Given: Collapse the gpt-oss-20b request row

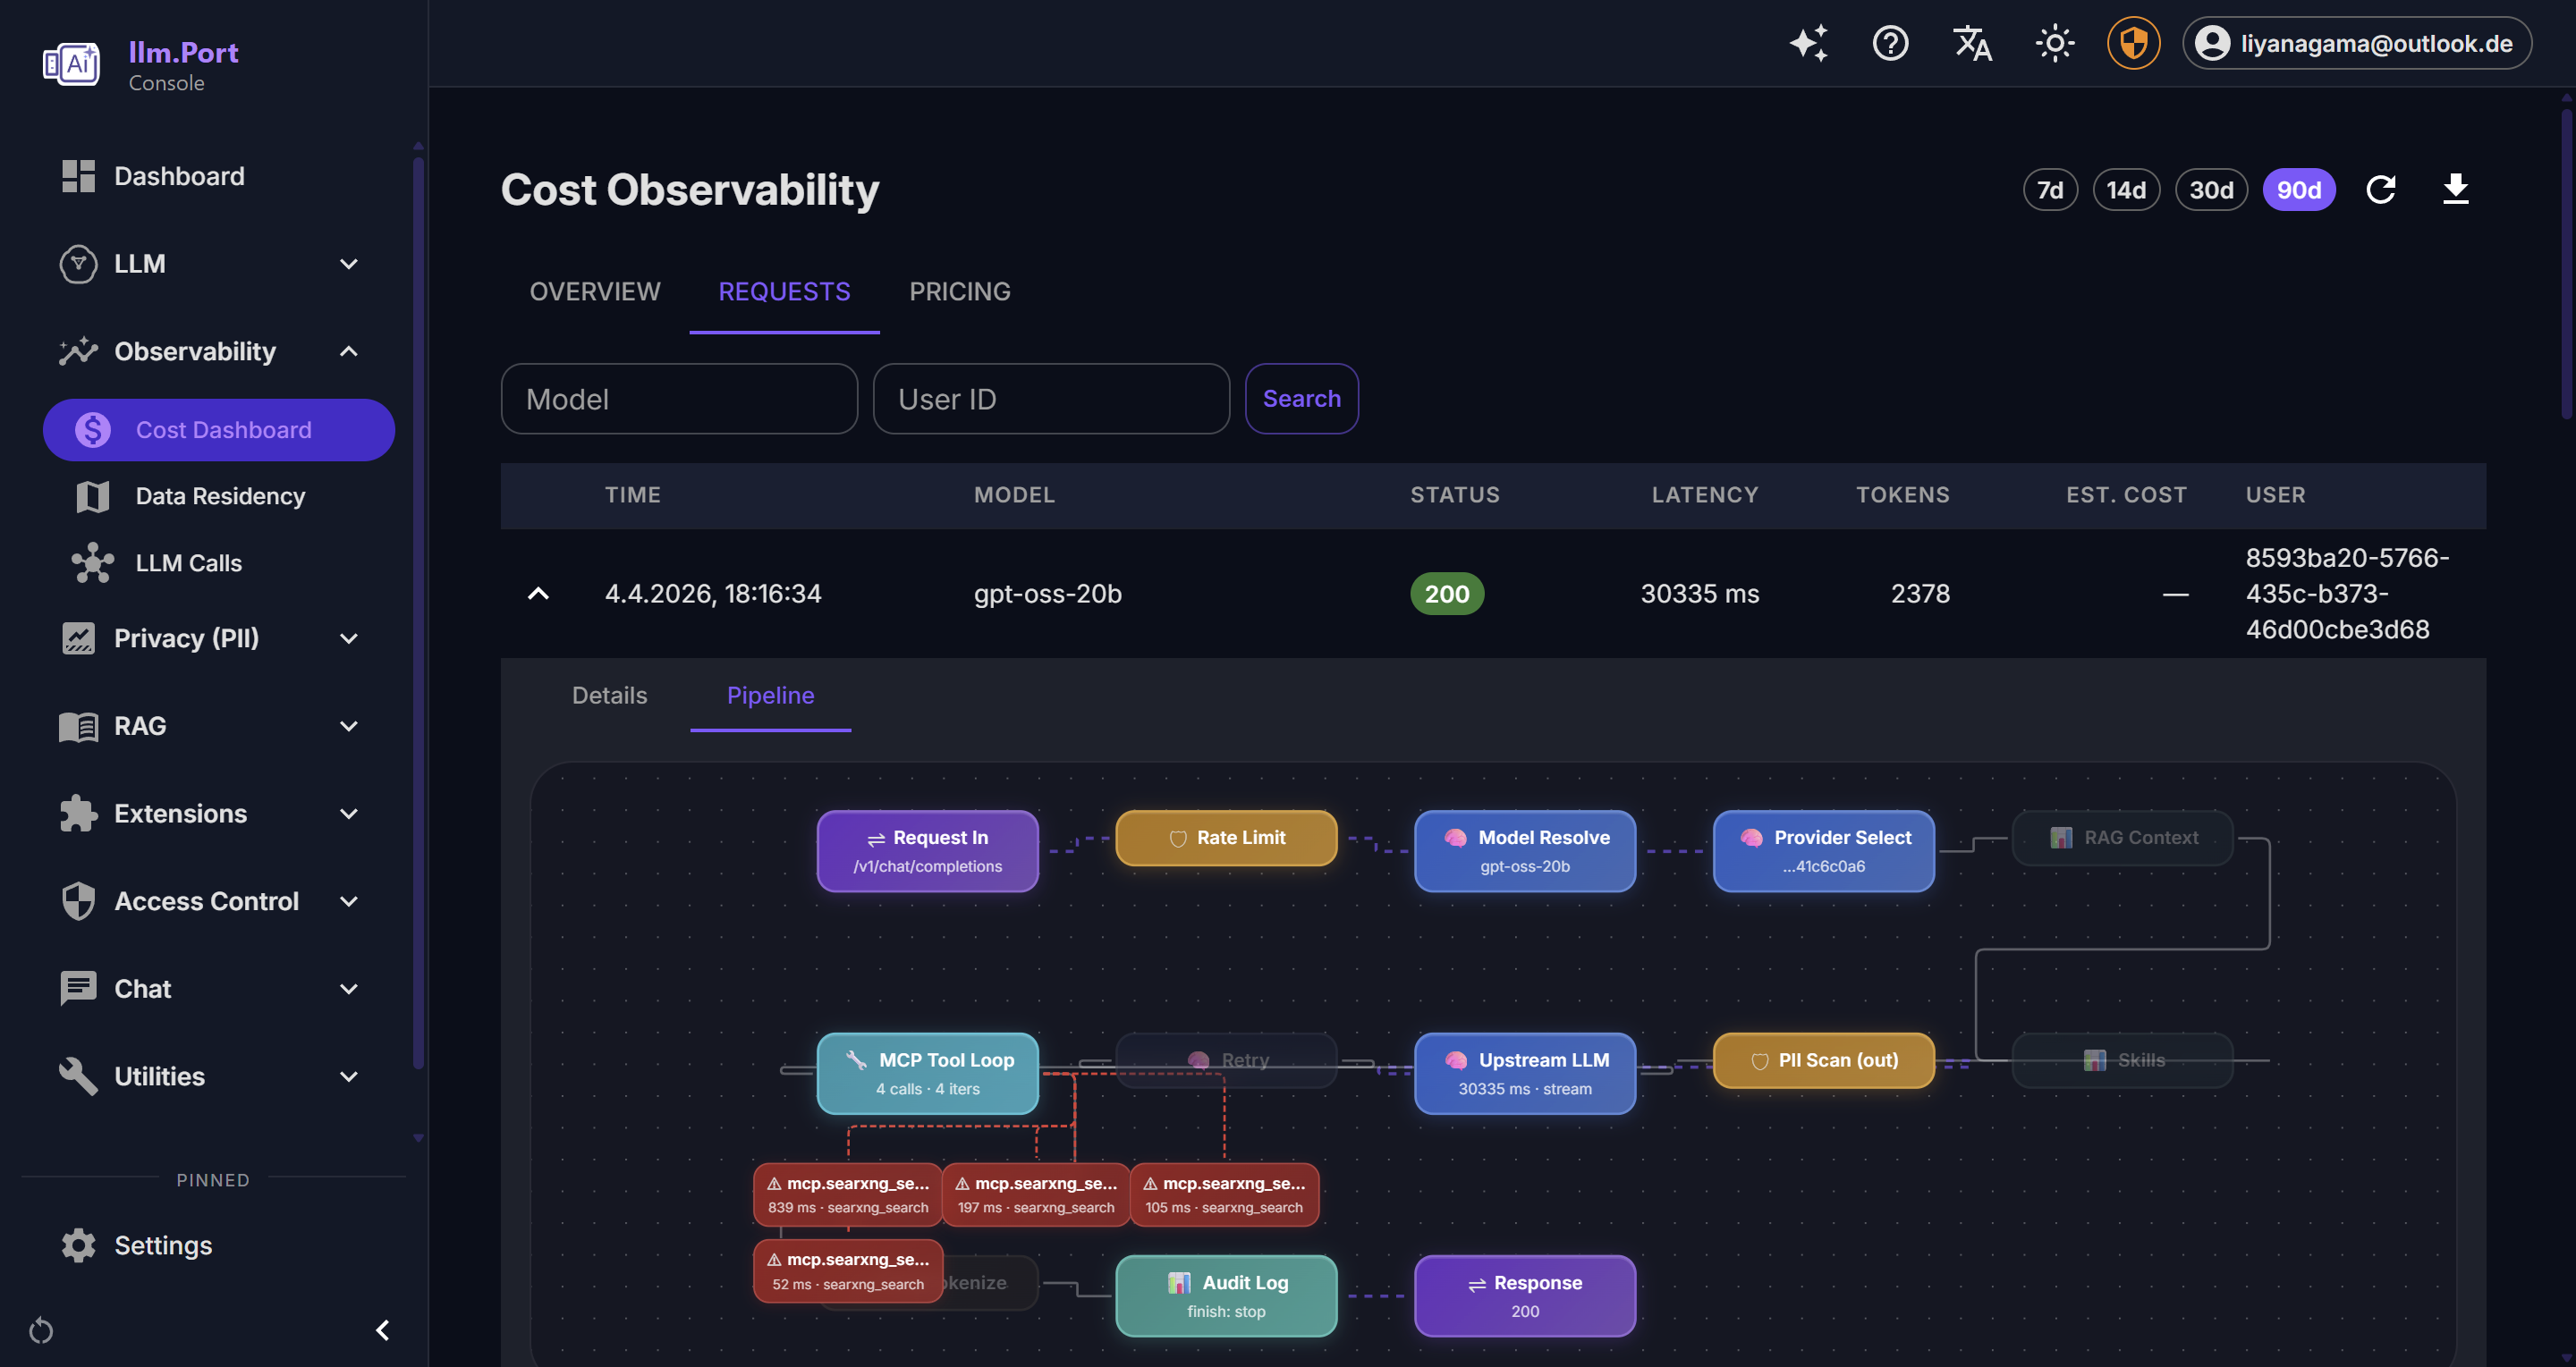Looking at the screenshot, I should click(538, 594).
